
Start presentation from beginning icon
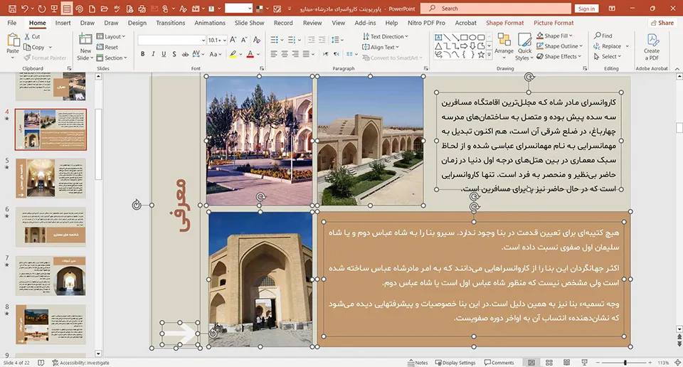(x=54, y=9)
